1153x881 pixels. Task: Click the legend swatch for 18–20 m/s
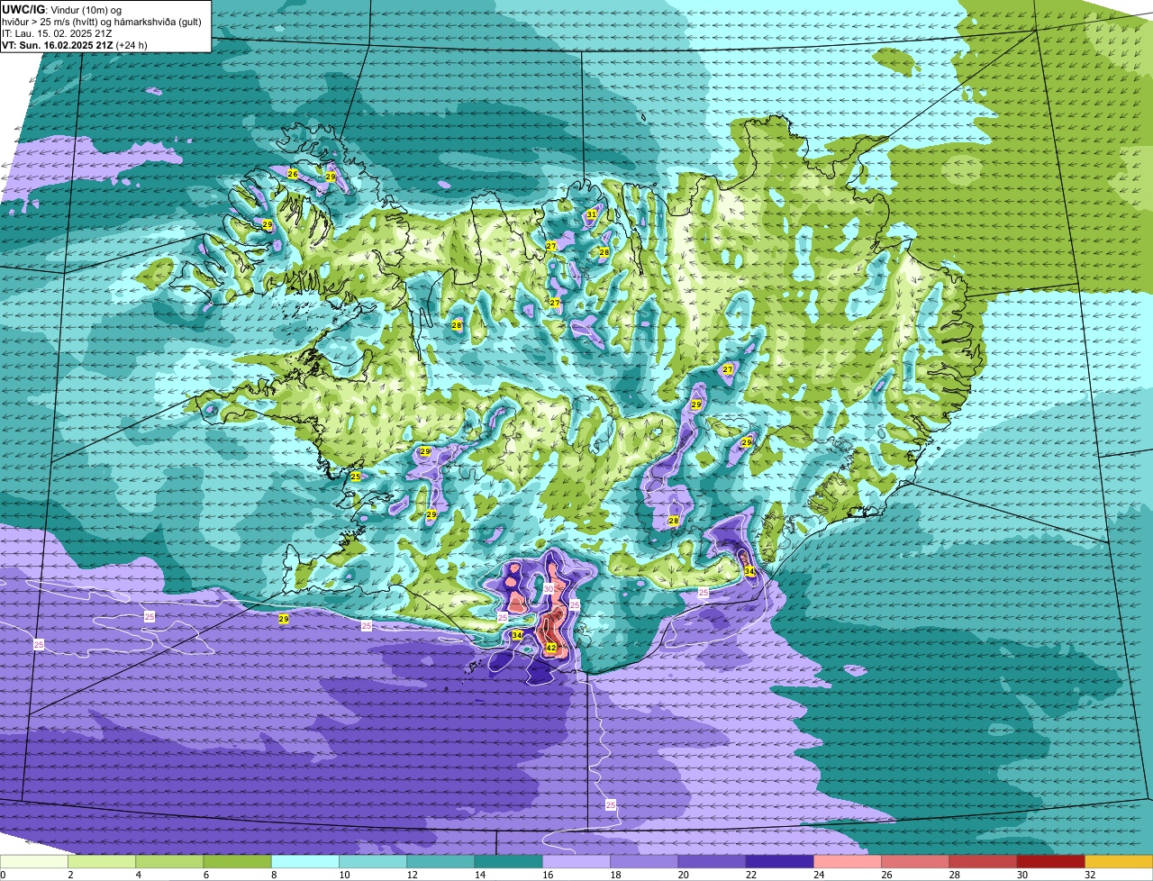point(644,861)
